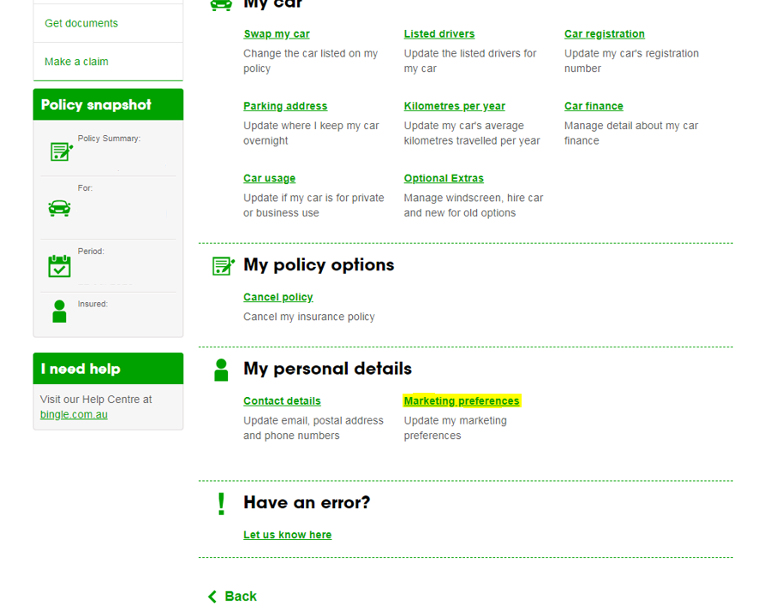The height and width of the screenshot is (611, 764).
Task: Open highlighted Marketing preferences link
Action: click(462, 401)
